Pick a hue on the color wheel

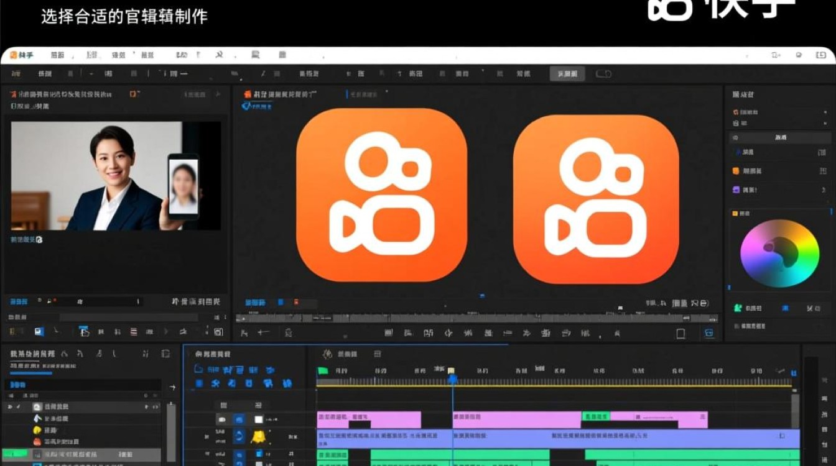tap(779, 253)
